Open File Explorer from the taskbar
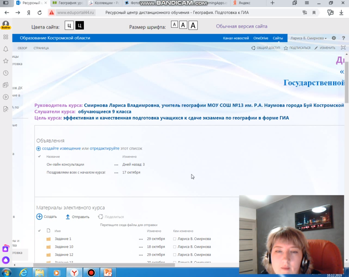This screenshot has width=349, height=277. [40, 273]
